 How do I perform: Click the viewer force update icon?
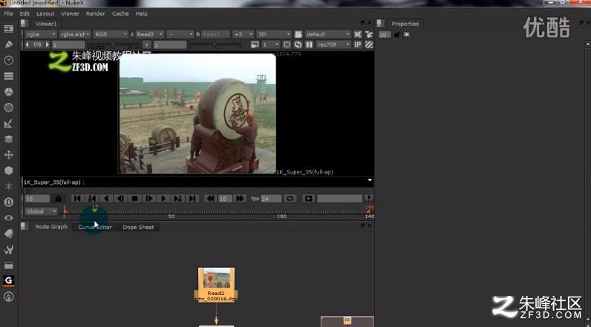(x=298, y=44)
